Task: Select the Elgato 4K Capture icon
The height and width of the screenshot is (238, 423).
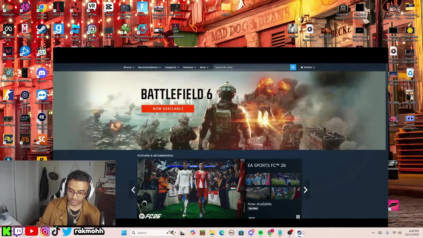Action: click(x=42, y=121)
